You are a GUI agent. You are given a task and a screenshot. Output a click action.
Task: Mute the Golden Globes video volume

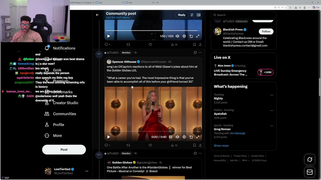[x=177, y=137]
